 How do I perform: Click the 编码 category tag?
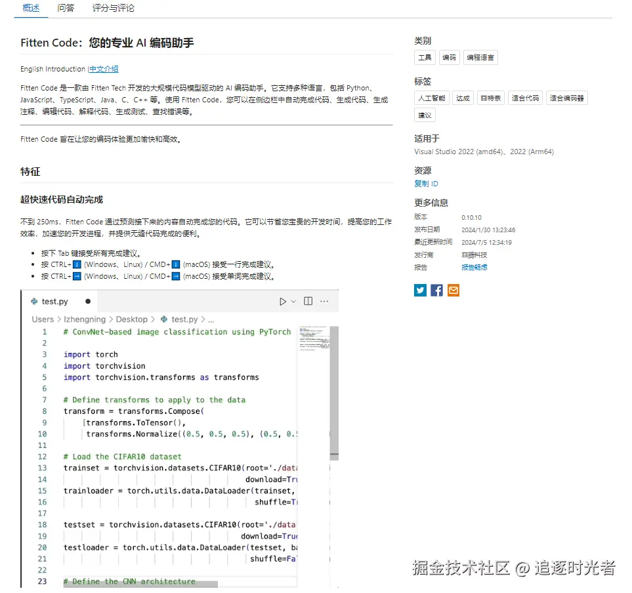click(x=449, y=58)
